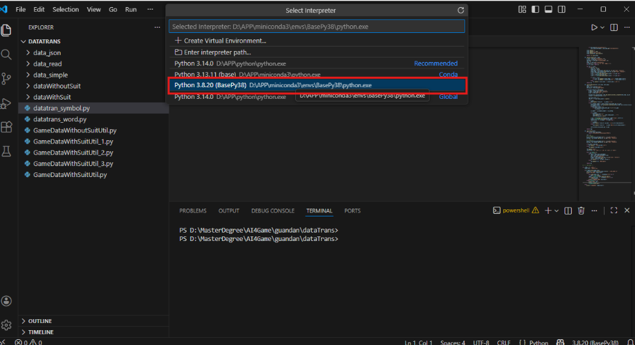Click the powershell terminal label

(515, 211)
